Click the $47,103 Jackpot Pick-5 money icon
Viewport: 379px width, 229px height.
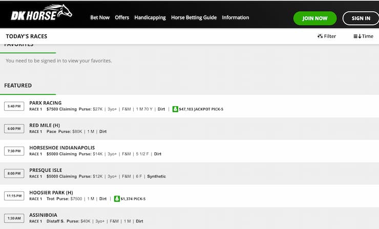click(x=175, y=109)
